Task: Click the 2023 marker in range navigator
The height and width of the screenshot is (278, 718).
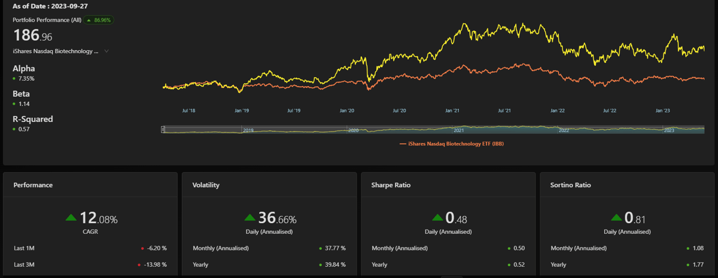Action: pyautogui.click(x=669, y=130)
